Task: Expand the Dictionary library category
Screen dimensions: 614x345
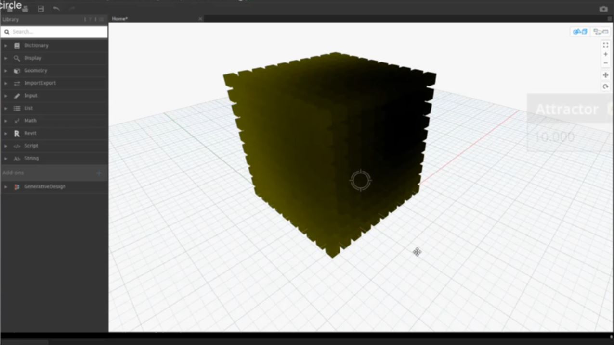Action: coord(6,46)
